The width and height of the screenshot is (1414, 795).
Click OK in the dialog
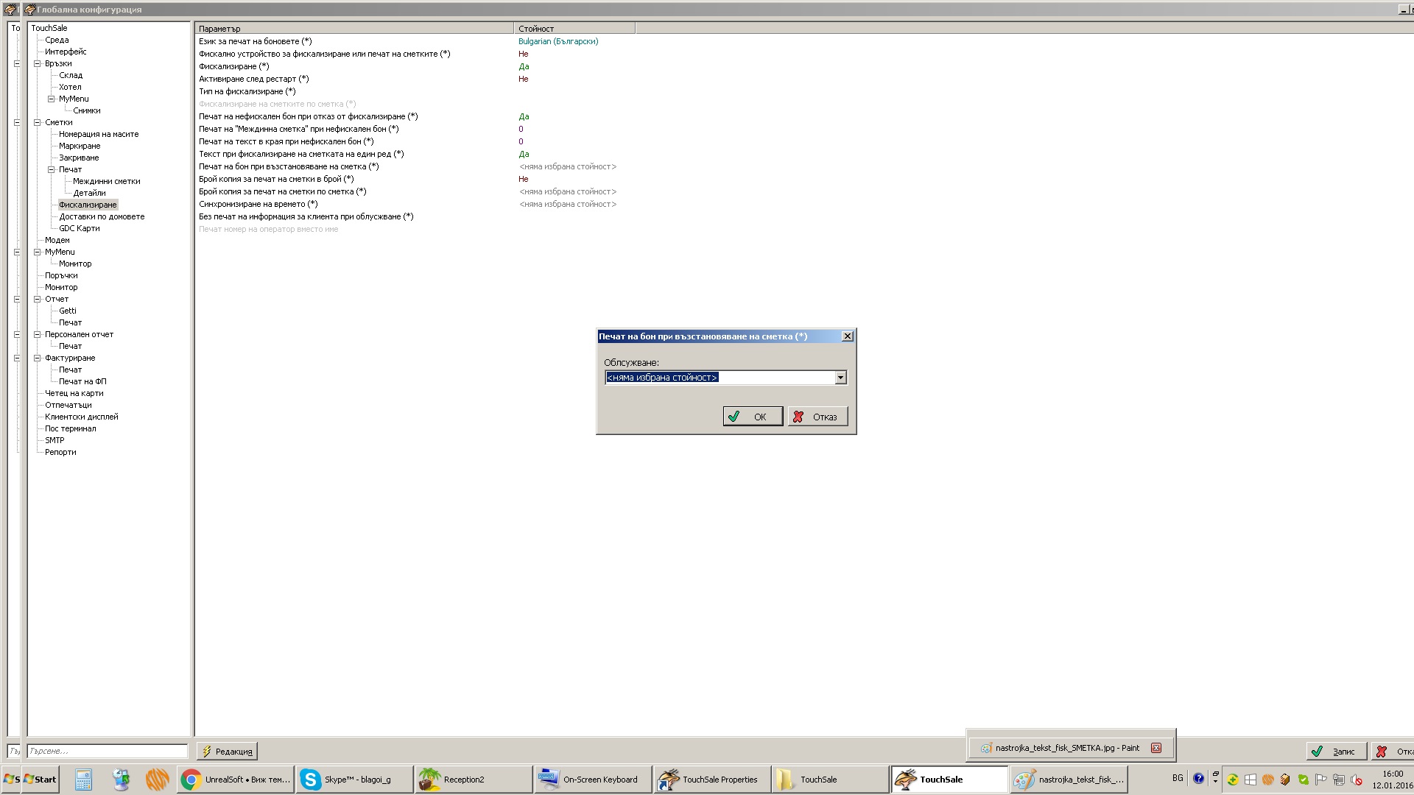752,417
